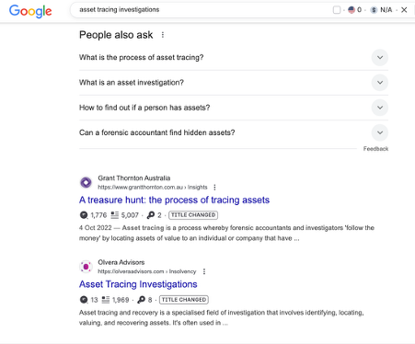This screenshot has width=415, height=344.
Task: Click the 1,969 word count value
Action: 121,300
